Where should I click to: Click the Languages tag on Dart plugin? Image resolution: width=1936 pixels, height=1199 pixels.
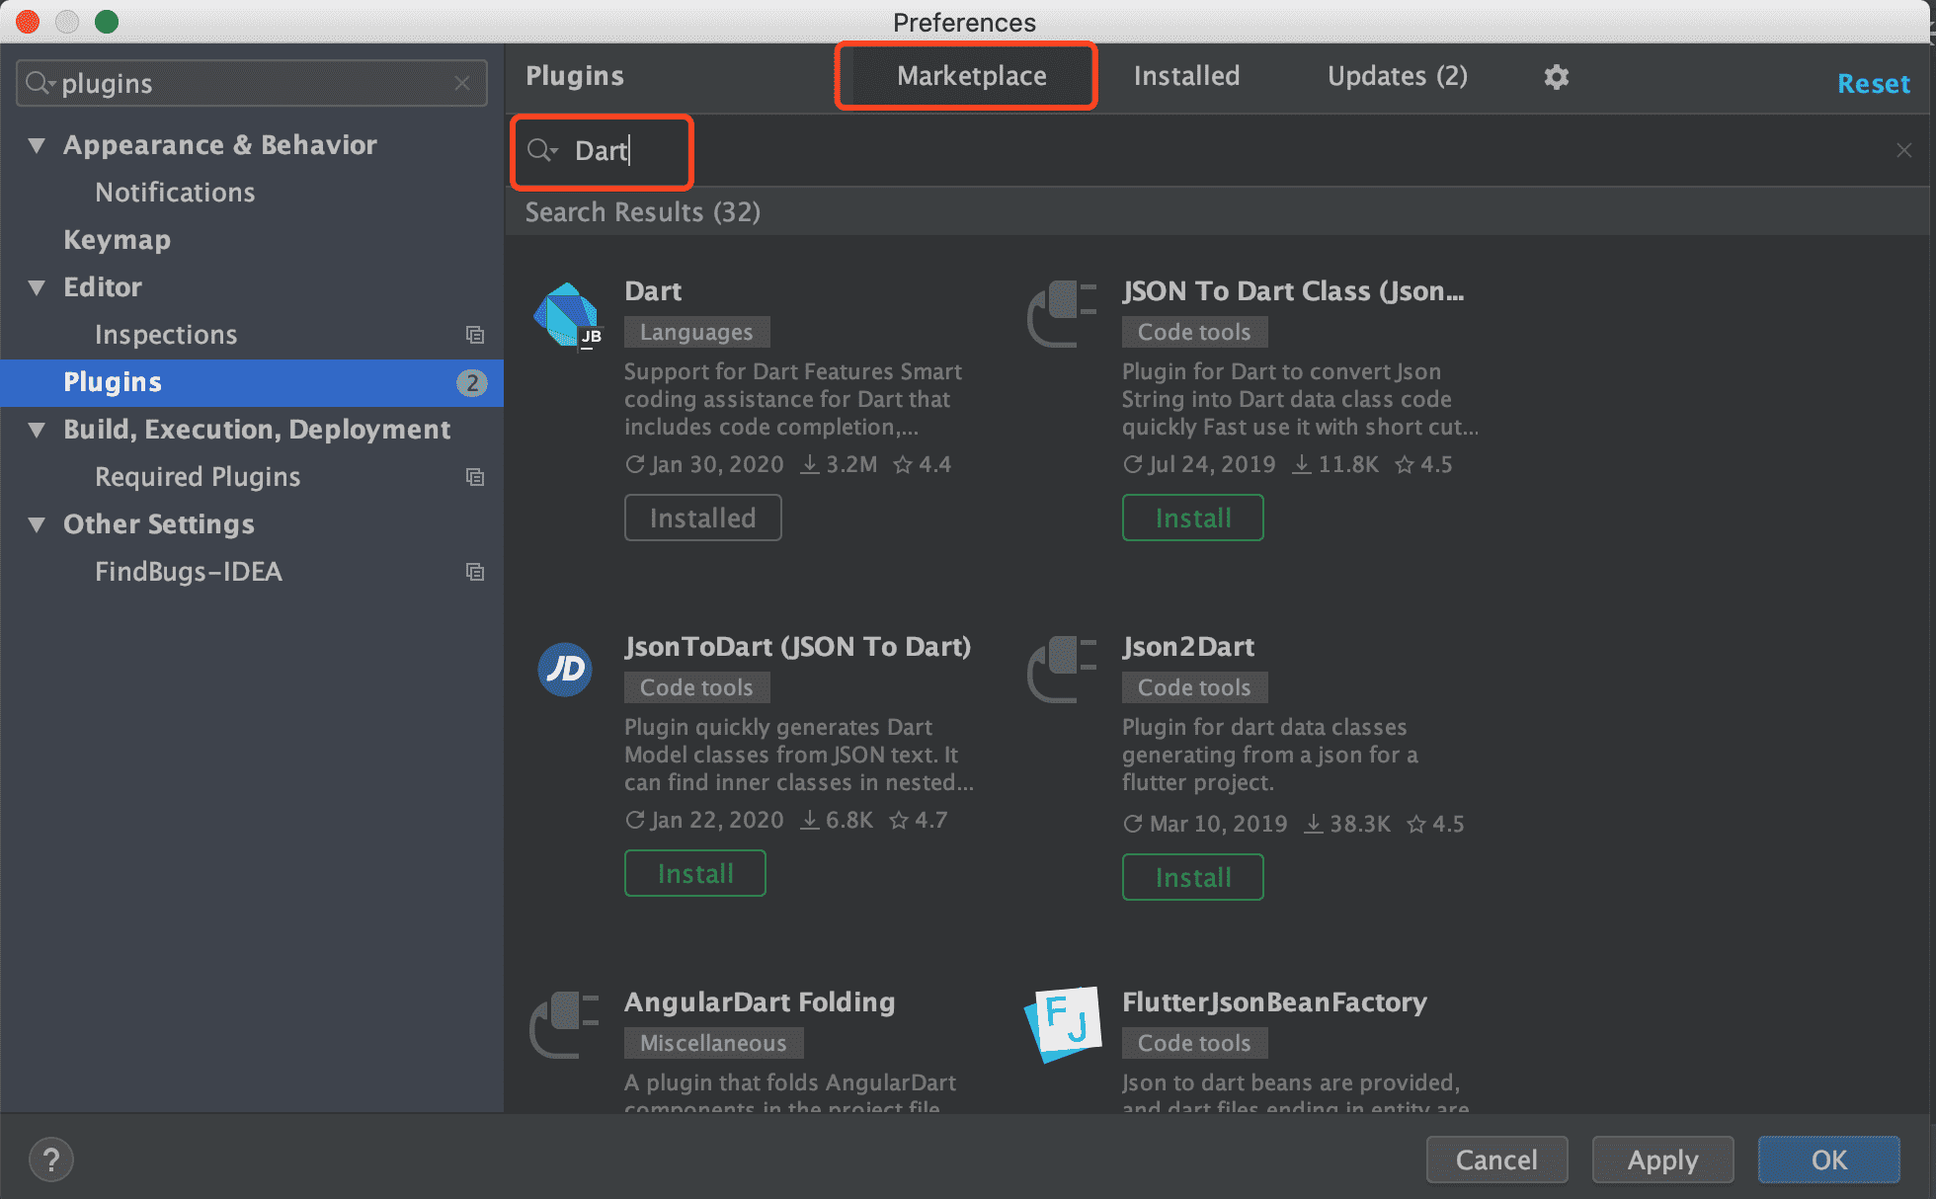(x=696, y=332)
